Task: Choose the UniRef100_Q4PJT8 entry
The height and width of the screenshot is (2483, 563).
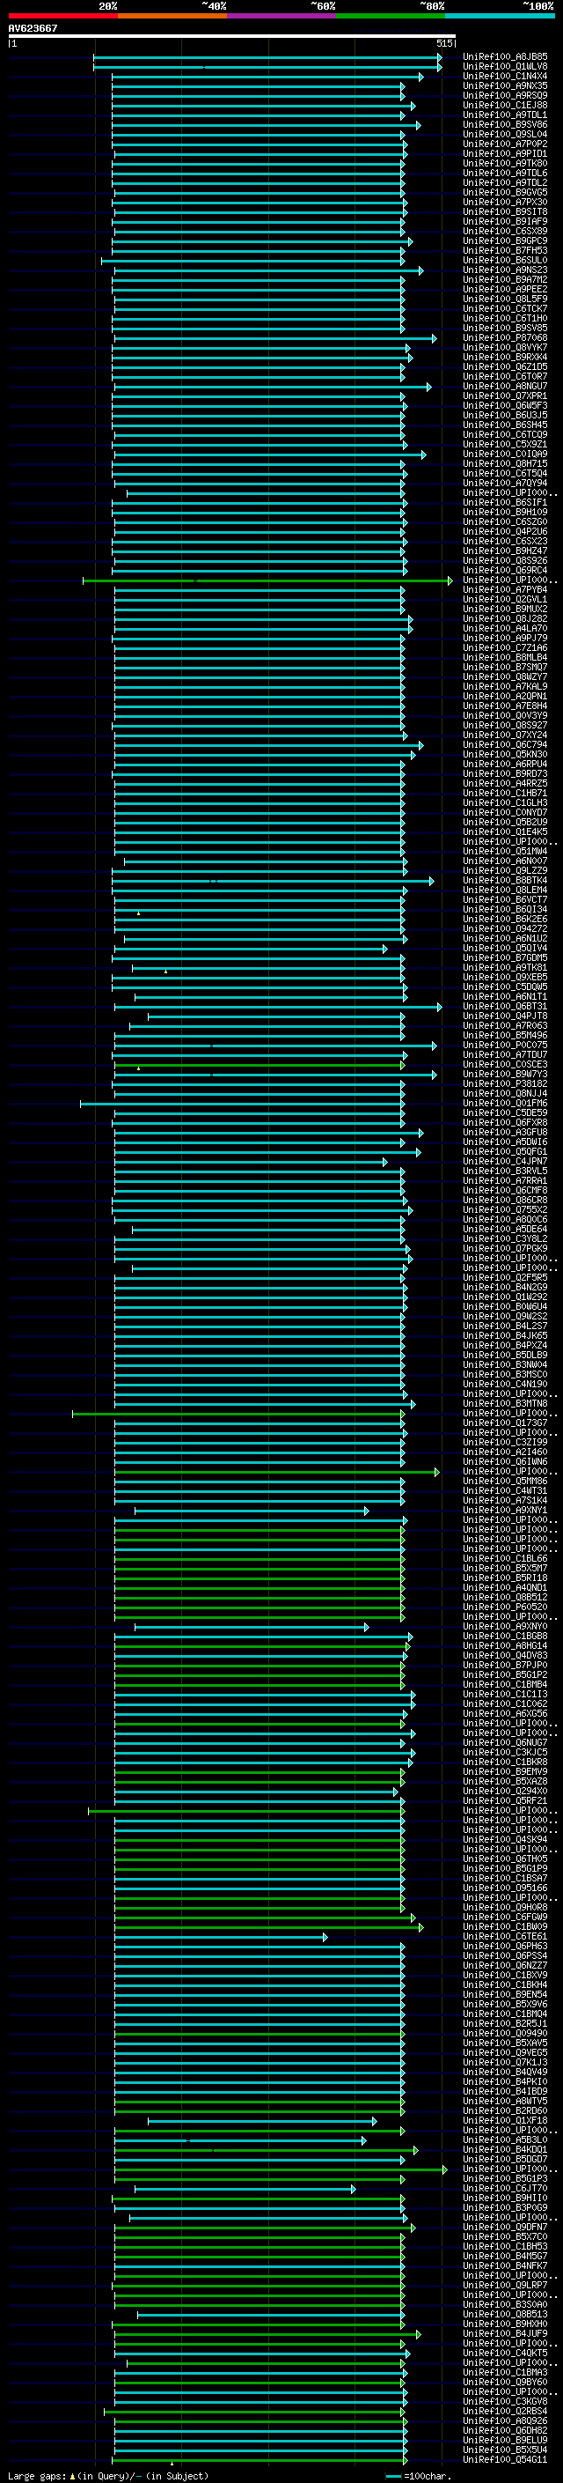Action: coord(505,1016)
